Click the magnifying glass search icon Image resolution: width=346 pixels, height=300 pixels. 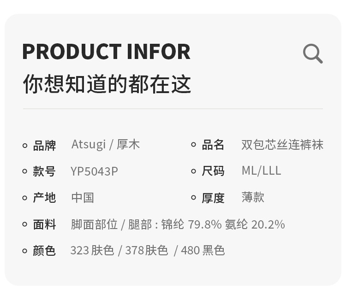point(313,54)
